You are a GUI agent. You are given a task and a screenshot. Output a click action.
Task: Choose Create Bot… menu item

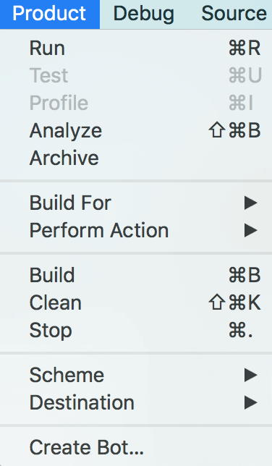[136, 447]
